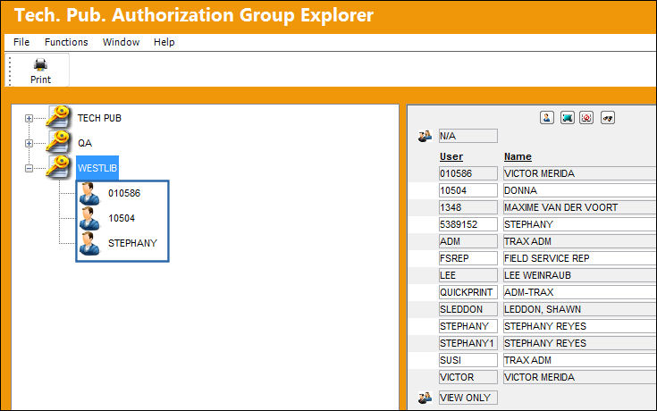Screen dimensions: 657x411
Task: Click user avatar icon for 010586 in tree
Action: (89, 194)
